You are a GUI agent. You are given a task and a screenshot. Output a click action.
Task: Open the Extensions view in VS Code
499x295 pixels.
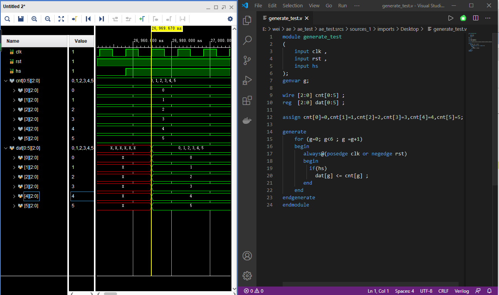(x=247, y=100)
